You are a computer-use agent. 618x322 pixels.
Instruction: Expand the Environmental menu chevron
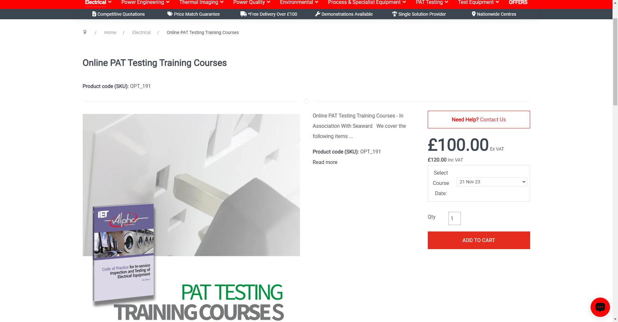pyautogui.click(x=316, y=2)
